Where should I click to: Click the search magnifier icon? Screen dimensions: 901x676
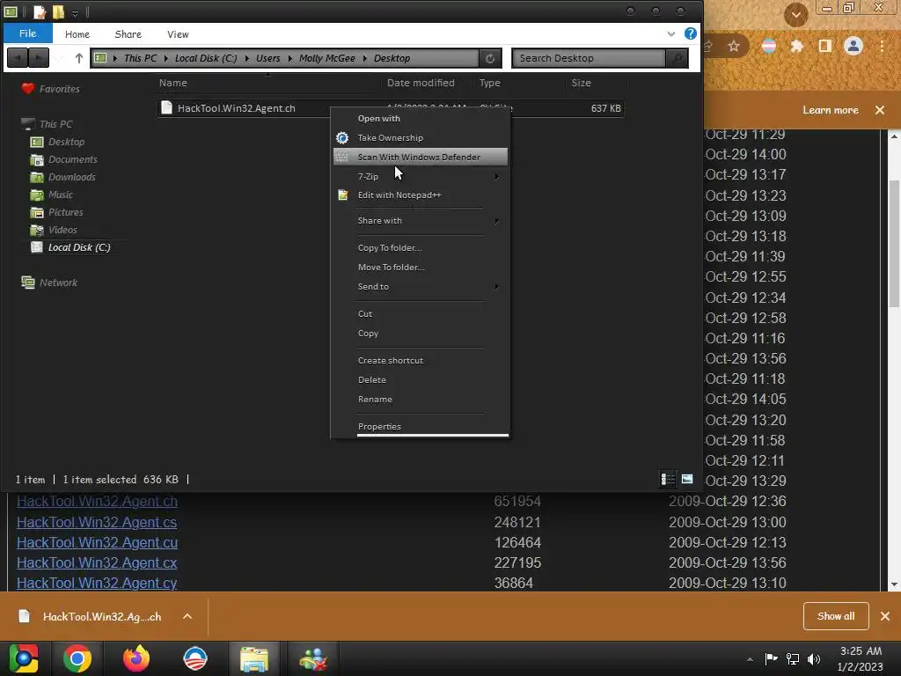coord(678,58)
